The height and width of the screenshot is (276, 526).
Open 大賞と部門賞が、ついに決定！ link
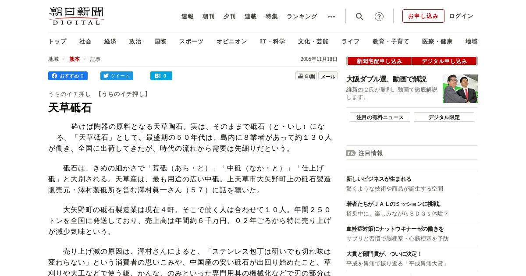tap(384, 254)
